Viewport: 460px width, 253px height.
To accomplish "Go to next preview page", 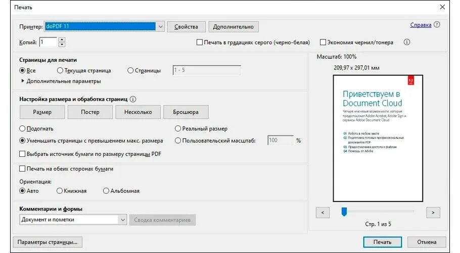I will coord(433,213).
